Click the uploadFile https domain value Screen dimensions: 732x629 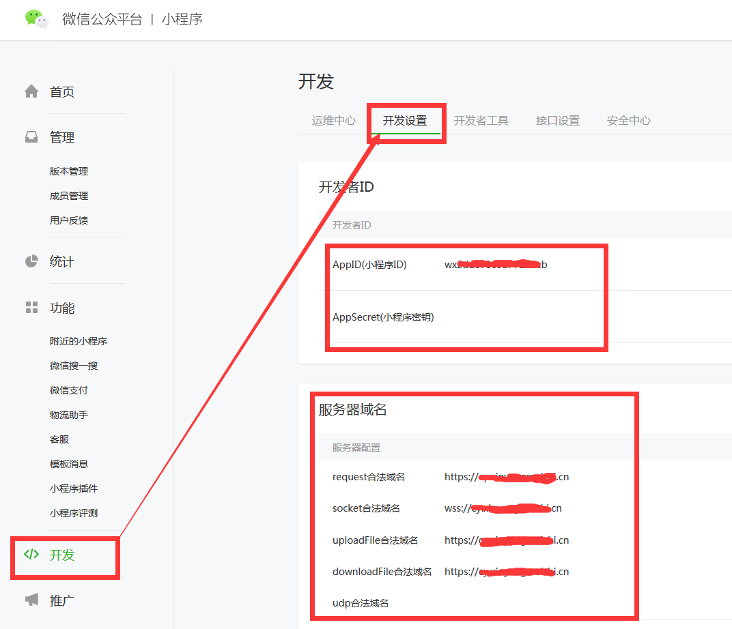tap(507, 540)
